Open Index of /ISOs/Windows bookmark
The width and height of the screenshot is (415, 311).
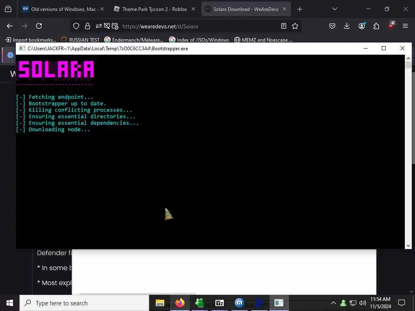(199, 40)
